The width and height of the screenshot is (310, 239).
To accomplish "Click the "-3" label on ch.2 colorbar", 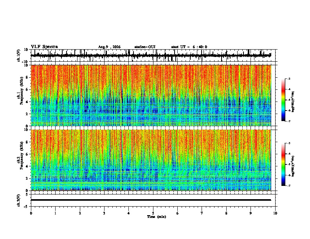I will 288,143.
